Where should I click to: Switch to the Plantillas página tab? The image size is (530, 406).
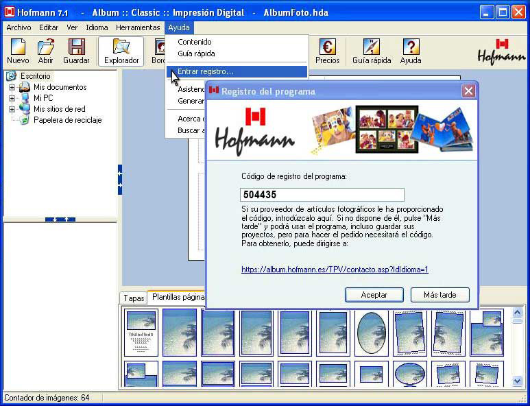(x=178, y=297)
